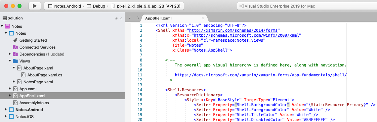Click the AssemblyInfo.cs file icon

(x=15, y=103)
